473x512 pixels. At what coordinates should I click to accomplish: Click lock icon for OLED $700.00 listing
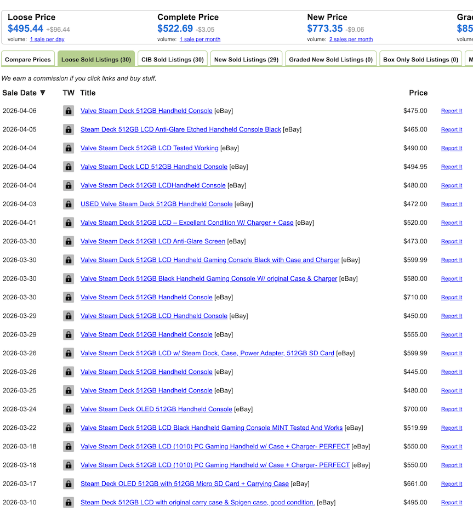[x=68, y=409]
